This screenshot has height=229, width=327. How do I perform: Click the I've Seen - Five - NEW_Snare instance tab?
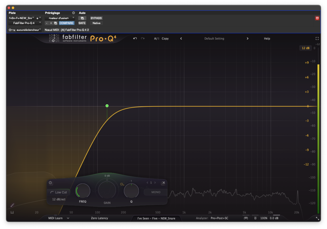point(156,218)
